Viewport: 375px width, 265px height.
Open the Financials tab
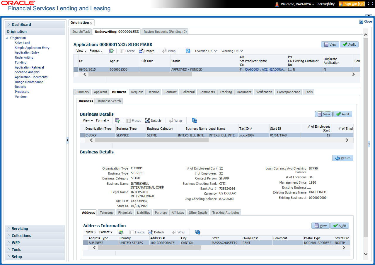pos(125,213)
